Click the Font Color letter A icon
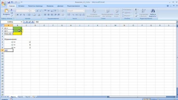The image size is (178, 100). point(39,15)
